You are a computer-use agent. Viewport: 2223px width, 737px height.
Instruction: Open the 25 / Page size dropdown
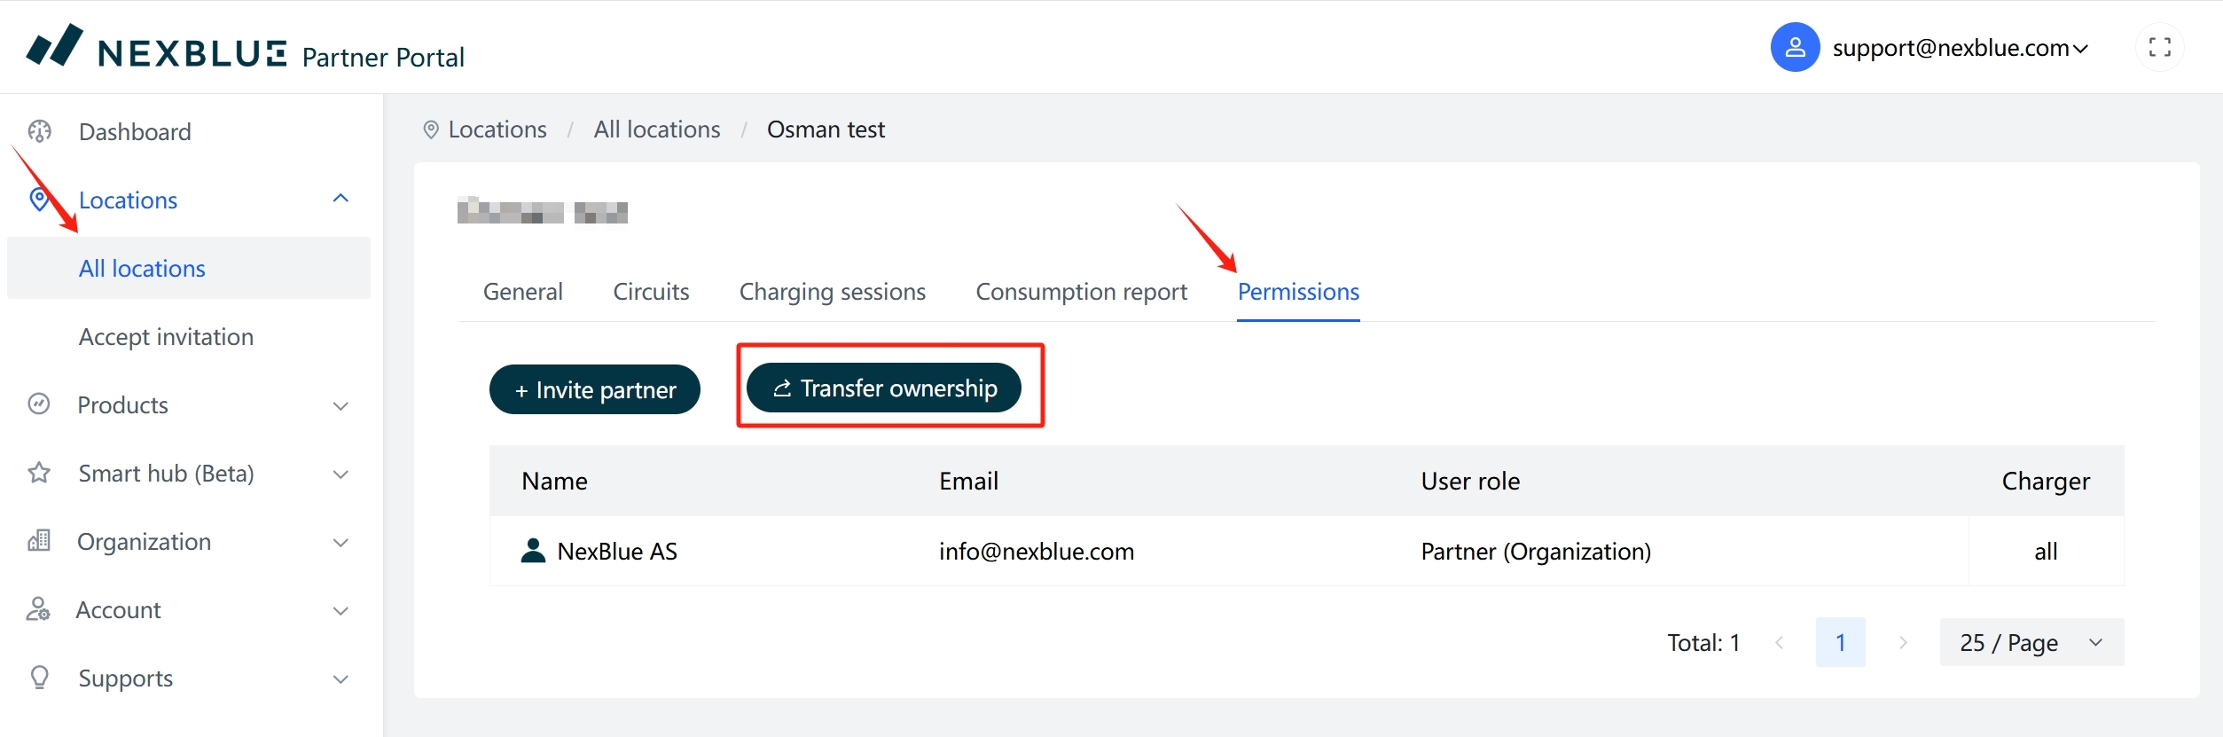click(2031, 642)
